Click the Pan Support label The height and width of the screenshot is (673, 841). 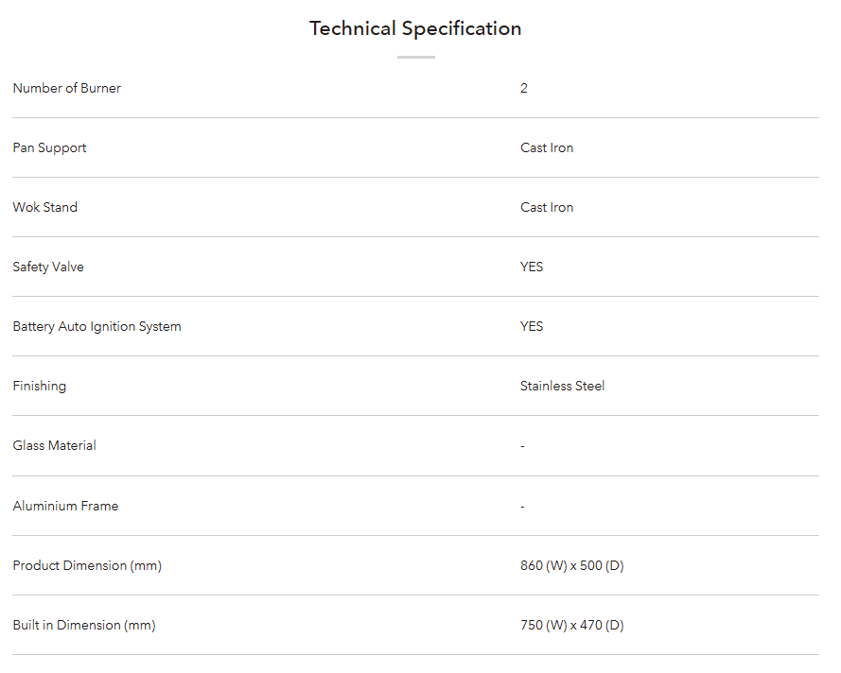(49, 147)
